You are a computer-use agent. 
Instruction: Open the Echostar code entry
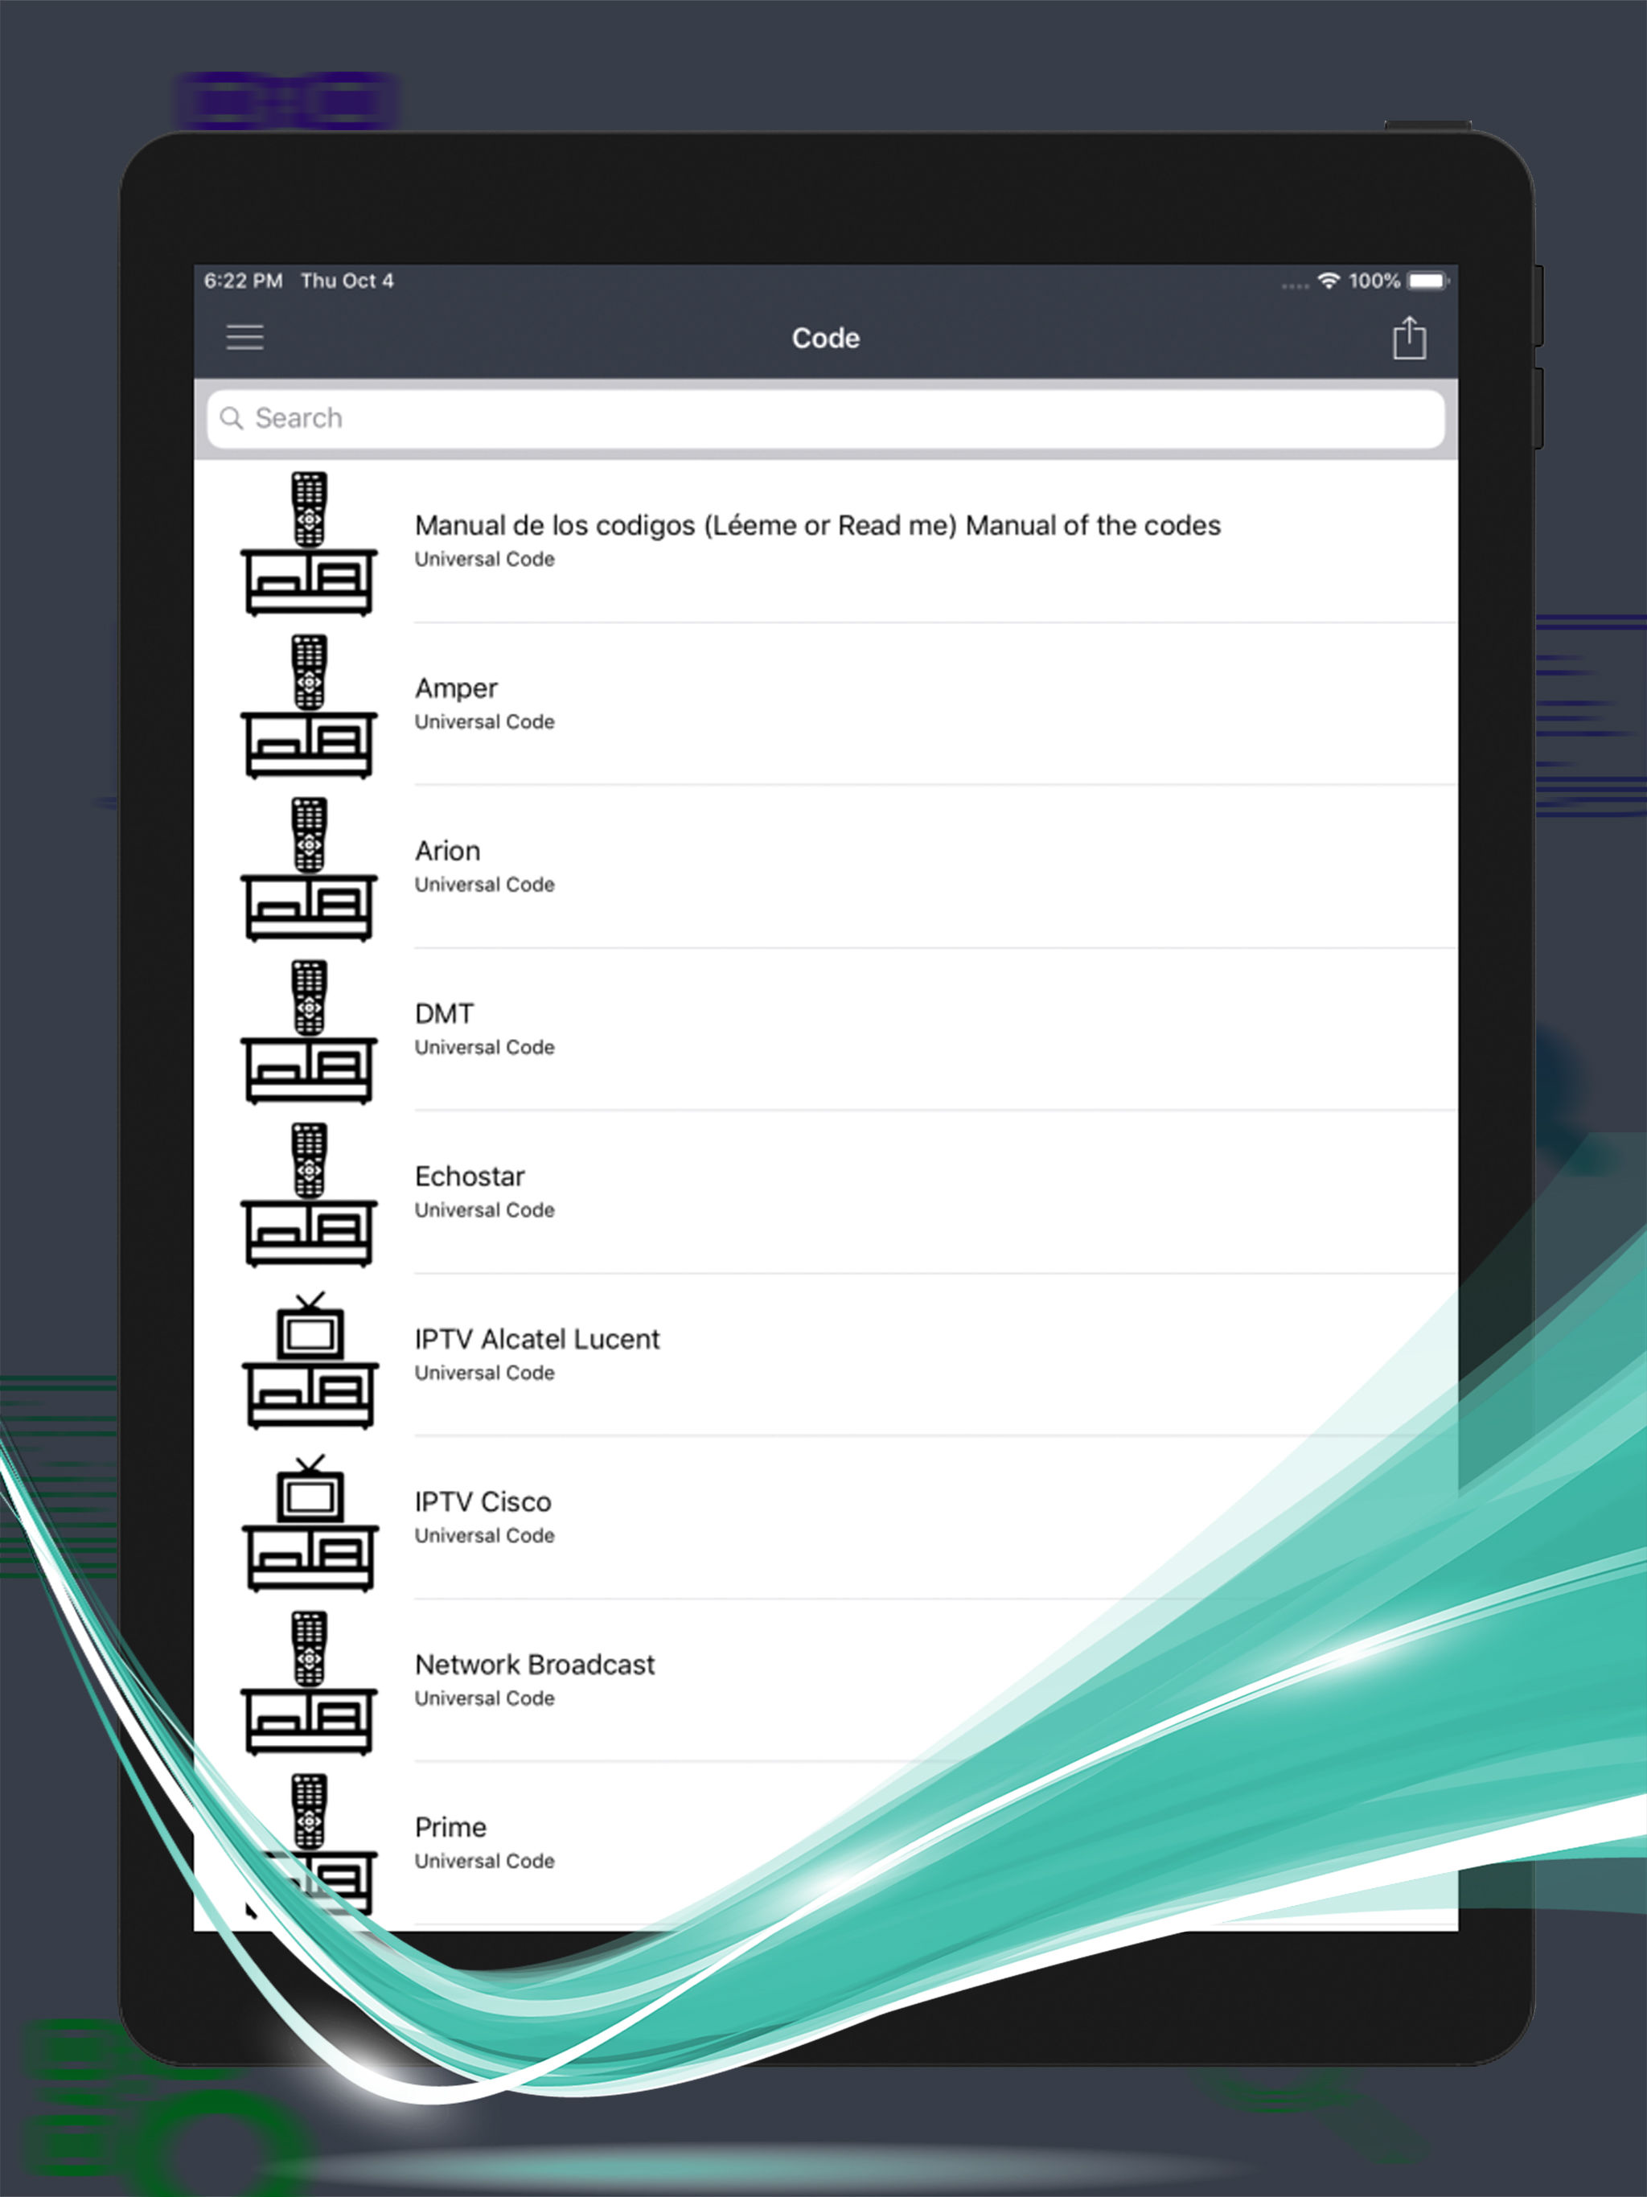tap(469, 1178)
